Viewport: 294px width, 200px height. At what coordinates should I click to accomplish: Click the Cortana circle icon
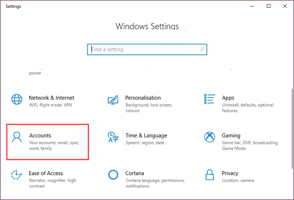(113, 175)
